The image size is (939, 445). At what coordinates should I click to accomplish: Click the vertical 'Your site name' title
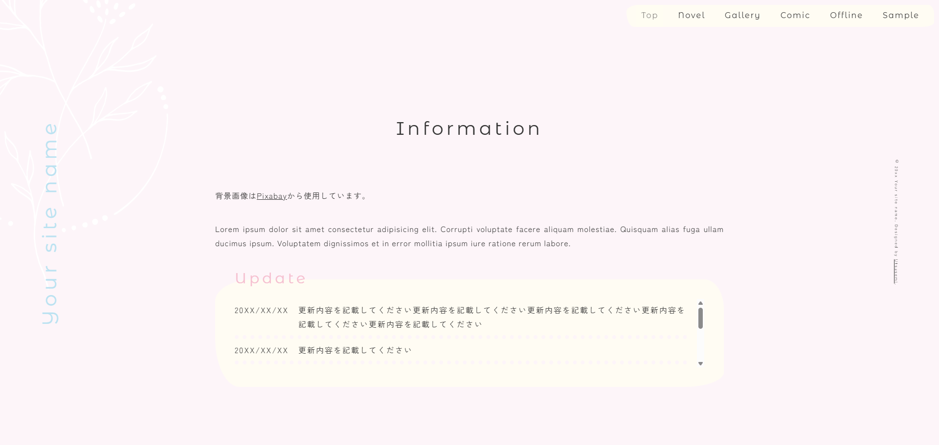50,224
